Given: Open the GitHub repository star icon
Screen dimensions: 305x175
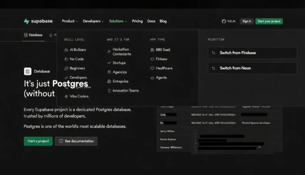Looking at the screenshot, I should (x=224, y=21).
